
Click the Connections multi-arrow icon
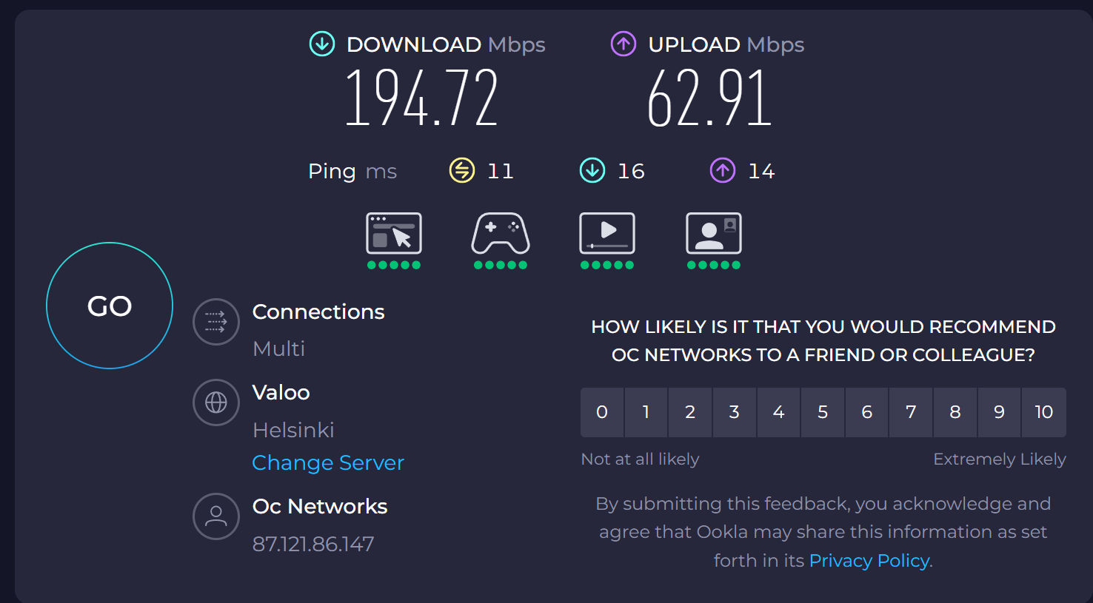click(x=216, y=322)
